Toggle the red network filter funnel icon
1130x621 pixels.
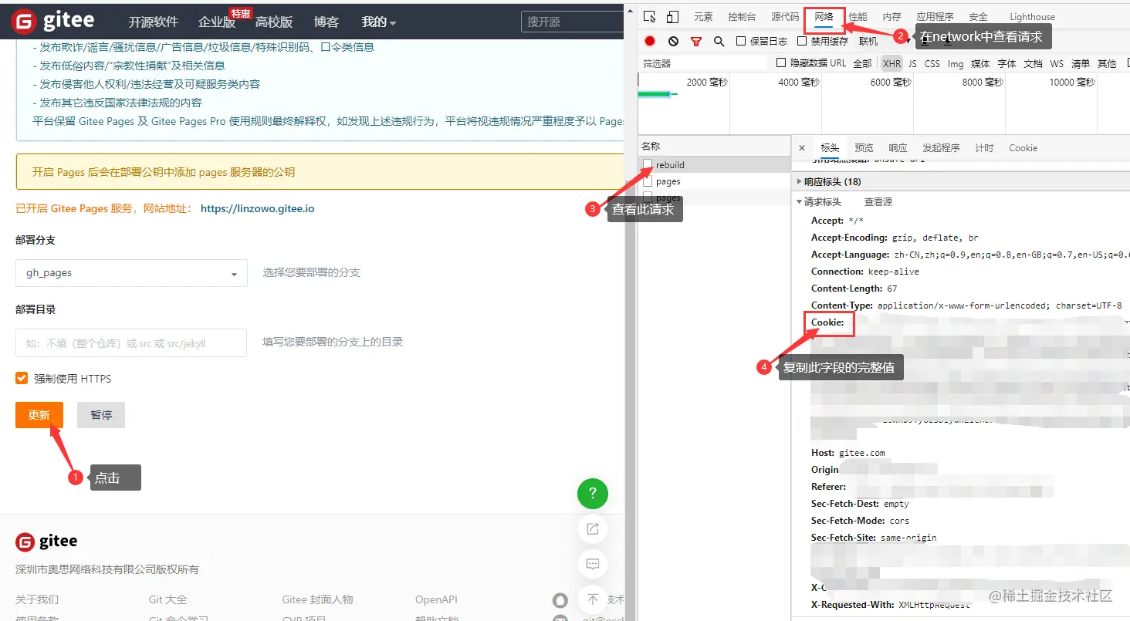click(696, 41)
